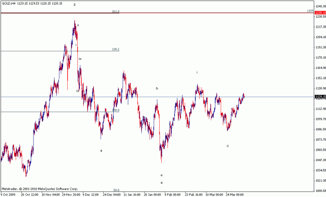326x197 pixels.
Task: Click the 9 Oct 2009 date label
Action: 8,195
